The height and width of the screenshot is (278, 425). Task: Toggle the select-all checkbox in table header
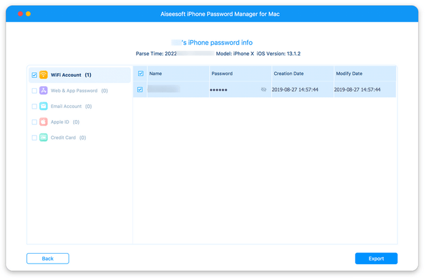click(x=141, y=74)
